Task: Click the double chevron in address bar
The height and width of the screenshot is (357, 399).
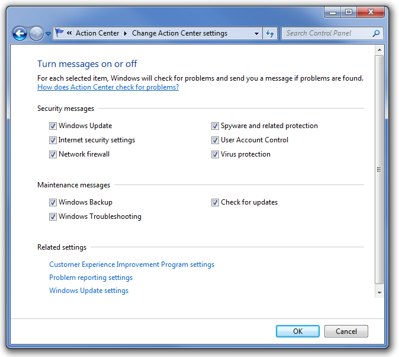Action: pos(69,33)
